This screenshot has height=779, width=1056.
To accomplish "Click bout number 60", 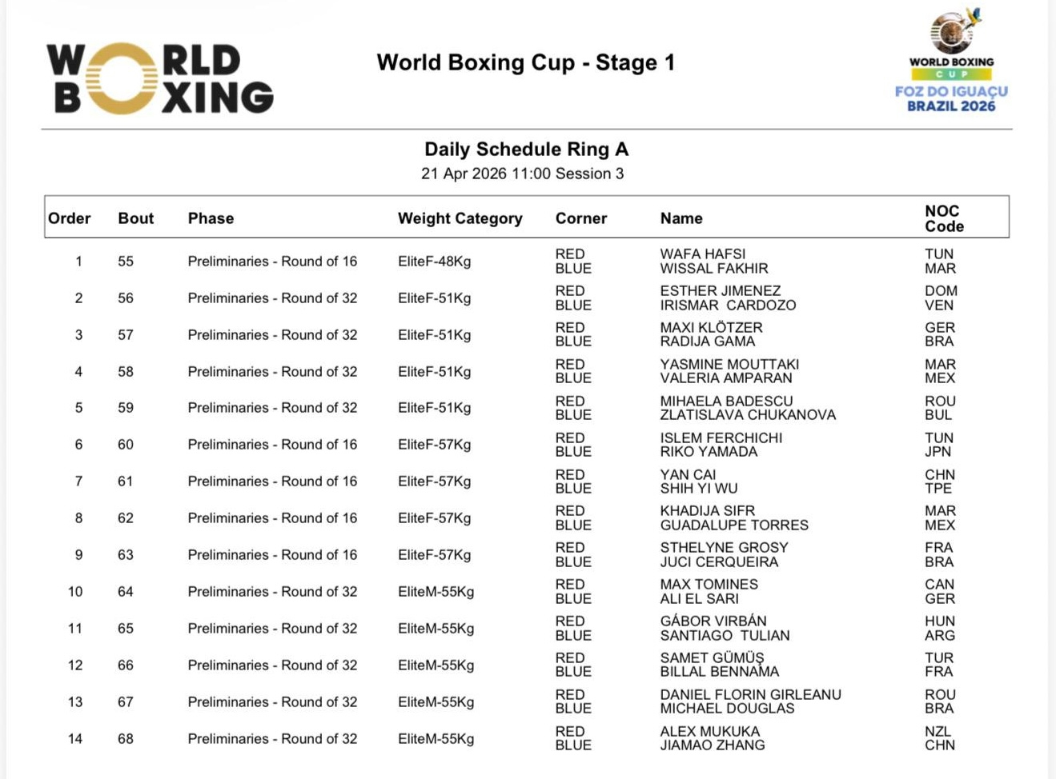I will [126, 445].
